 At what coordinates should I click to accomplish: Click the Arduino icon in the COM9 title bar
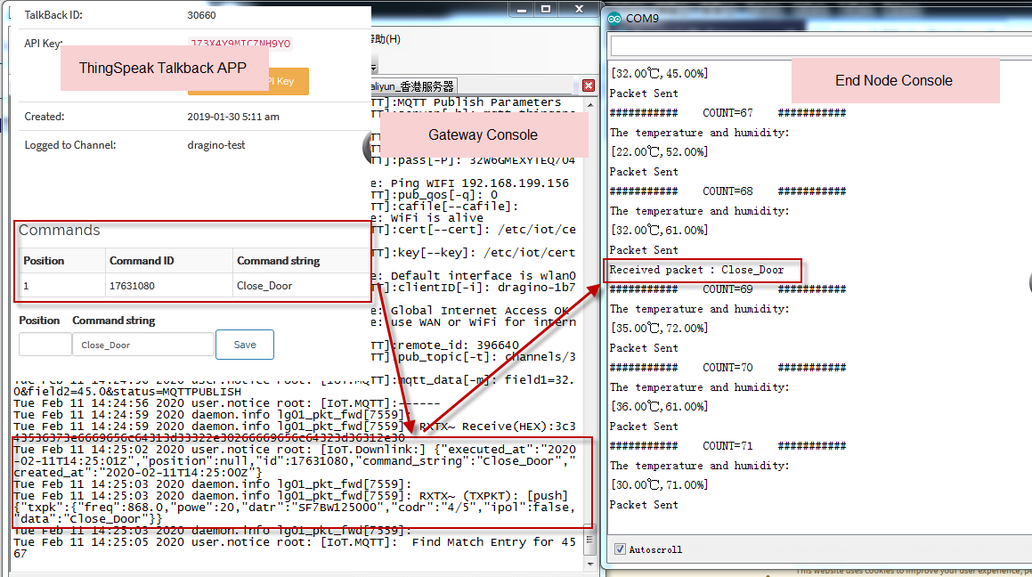coord(614,19)
